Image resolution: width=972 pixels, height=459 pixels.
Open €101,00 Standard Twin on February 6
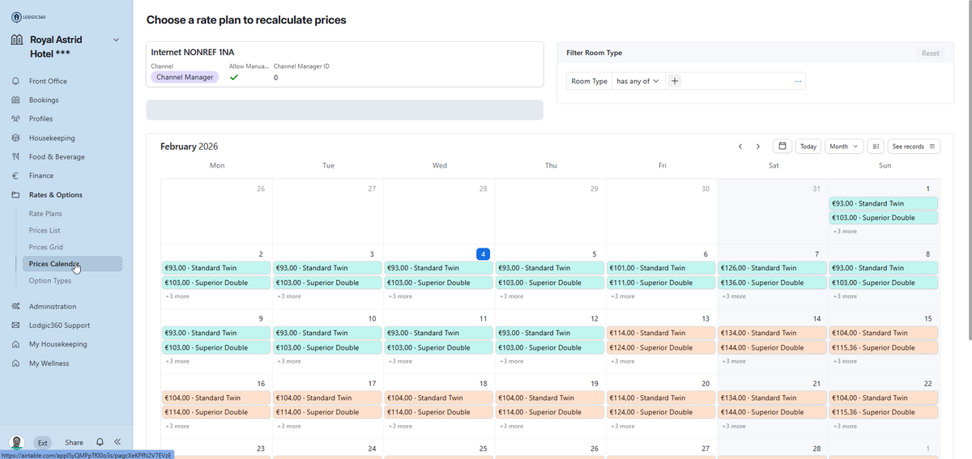click(662, 268)
